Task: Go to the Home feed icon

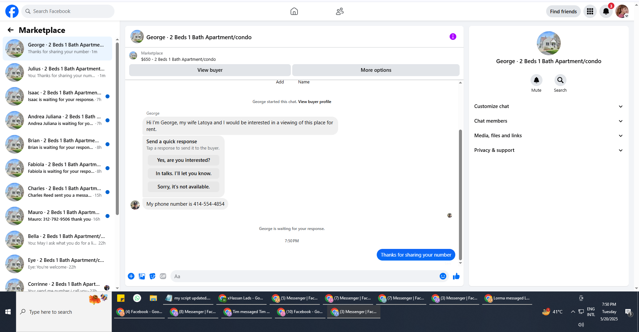Action: coord(294,11)
